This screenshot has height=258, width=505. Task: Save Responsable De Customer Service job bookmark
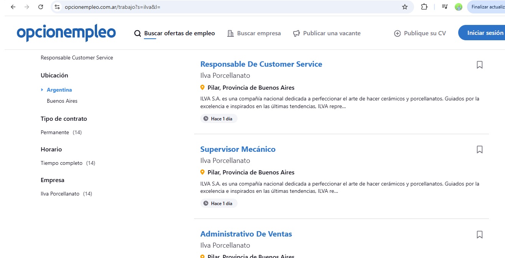[480, 65]
